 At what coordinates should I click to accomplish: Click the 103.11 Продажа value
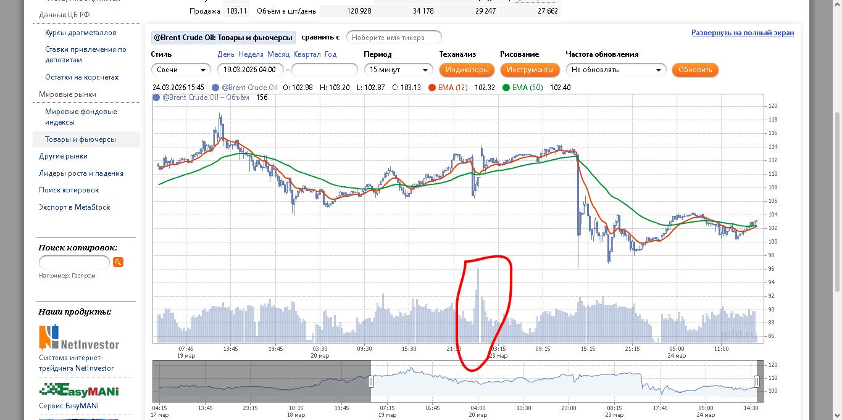236,11
